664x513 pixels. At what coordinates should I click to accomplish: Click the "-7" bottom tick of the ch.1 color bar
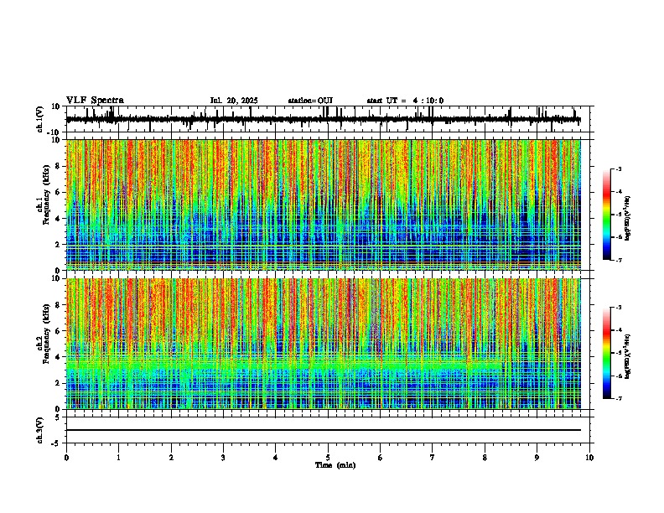(x=619, y=260)
